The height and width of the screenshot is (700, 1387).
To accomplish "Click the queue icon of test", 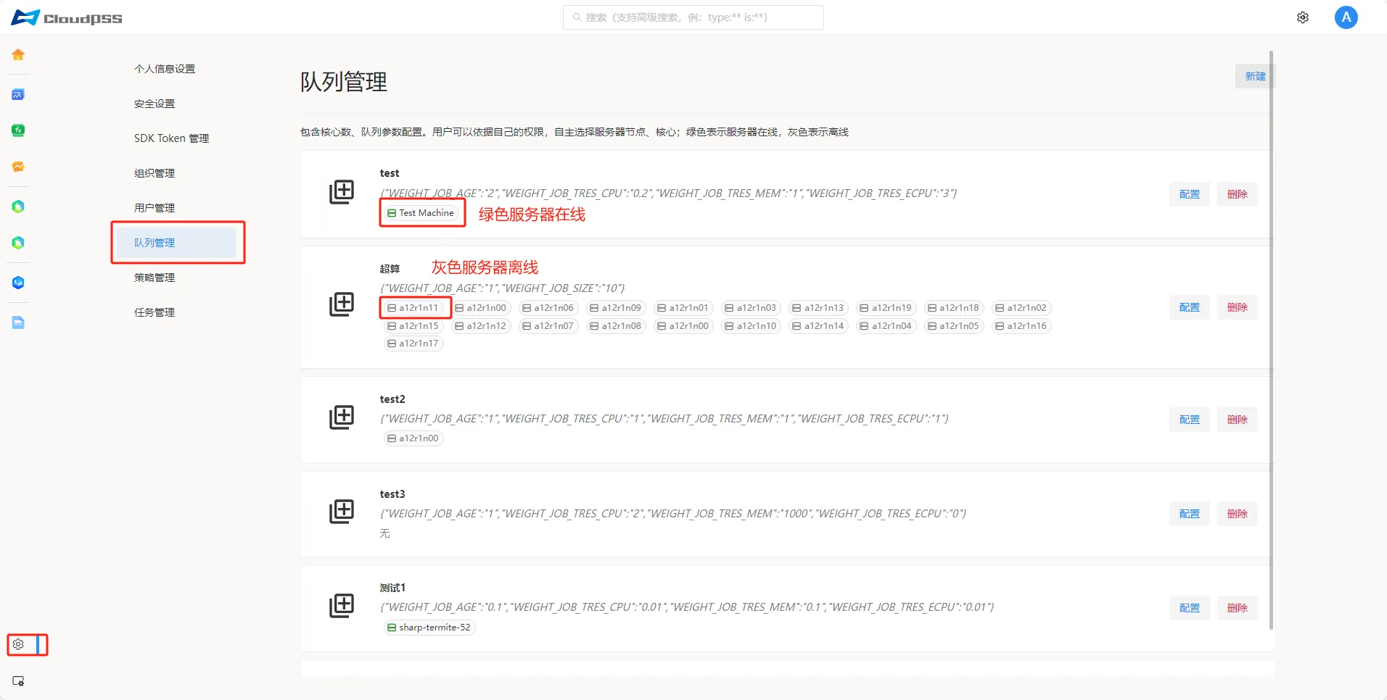I will tap(342, 192).
